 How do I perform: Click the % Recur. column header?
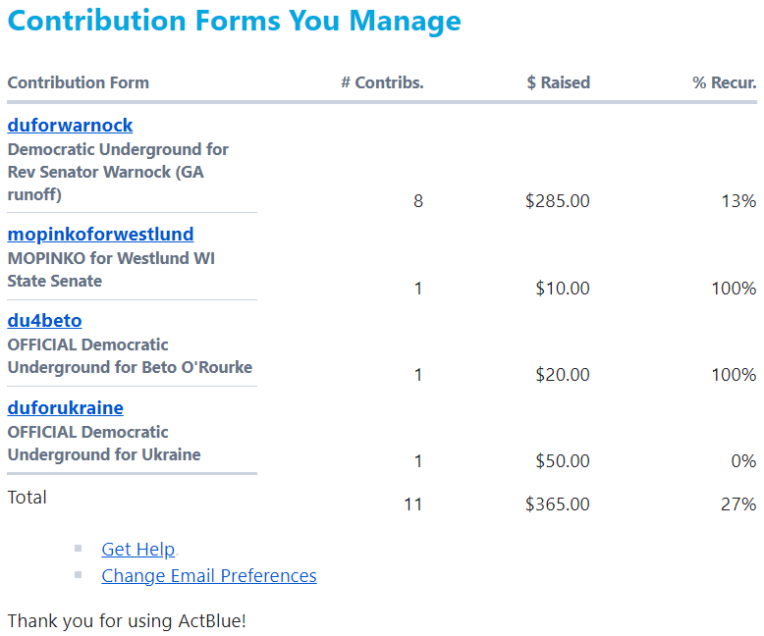[x=724, y=82]
